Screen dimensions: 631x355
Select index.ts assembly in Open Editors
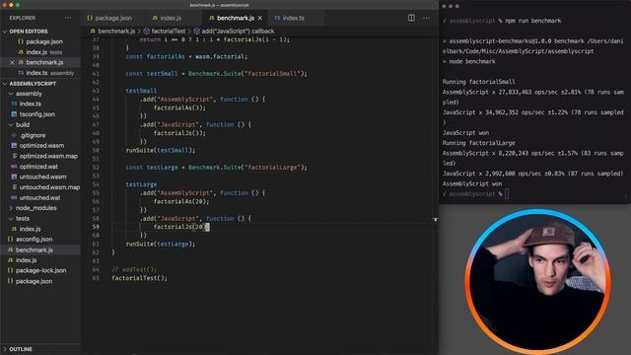click(x=40, y=73)
